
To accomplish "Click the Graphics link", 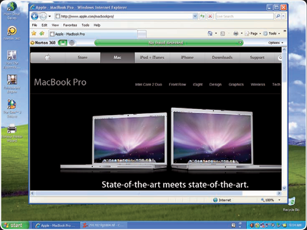I will click(236, 84).
